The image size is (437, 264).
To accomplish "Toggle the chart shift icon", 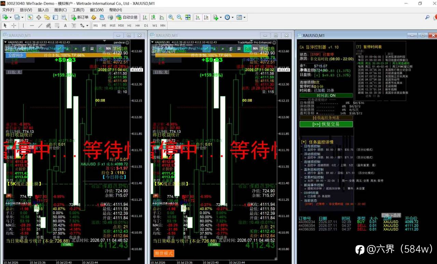I will click(x=206, y=17).
